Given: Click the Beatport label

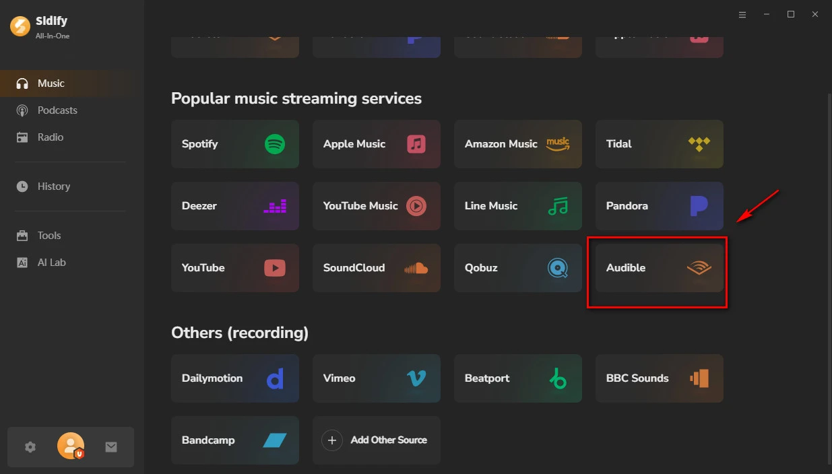Looking at the screenshot, I should click(487, 378).
